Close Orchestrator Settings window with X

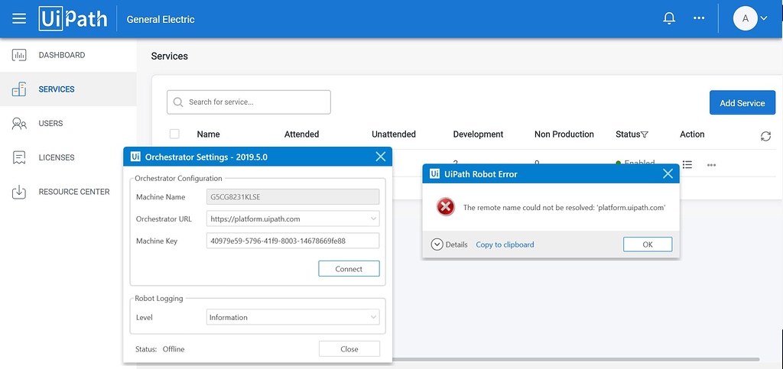coord(381,157)
